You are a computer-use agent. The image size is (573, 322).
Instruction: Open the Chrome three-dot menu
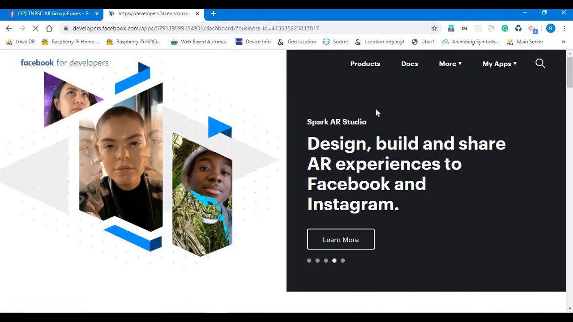(x=564, y=28)
